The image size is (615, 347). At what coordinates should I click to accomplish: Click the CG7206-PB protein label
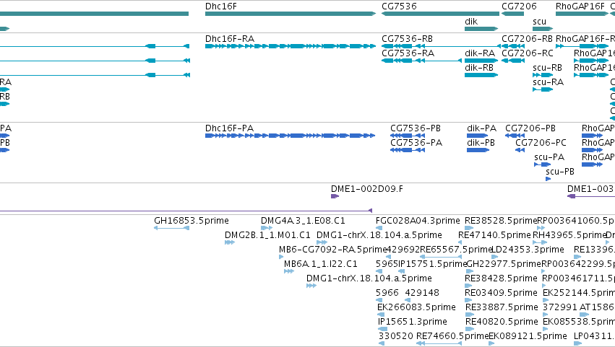click(530, 128)
